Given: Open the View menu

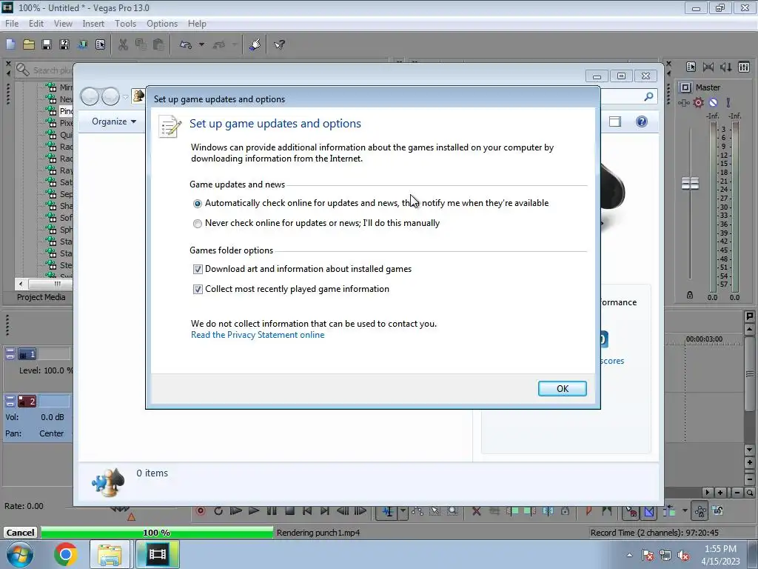Looking at the screenshot, I should pyautogui.click(x=63, y=24).
